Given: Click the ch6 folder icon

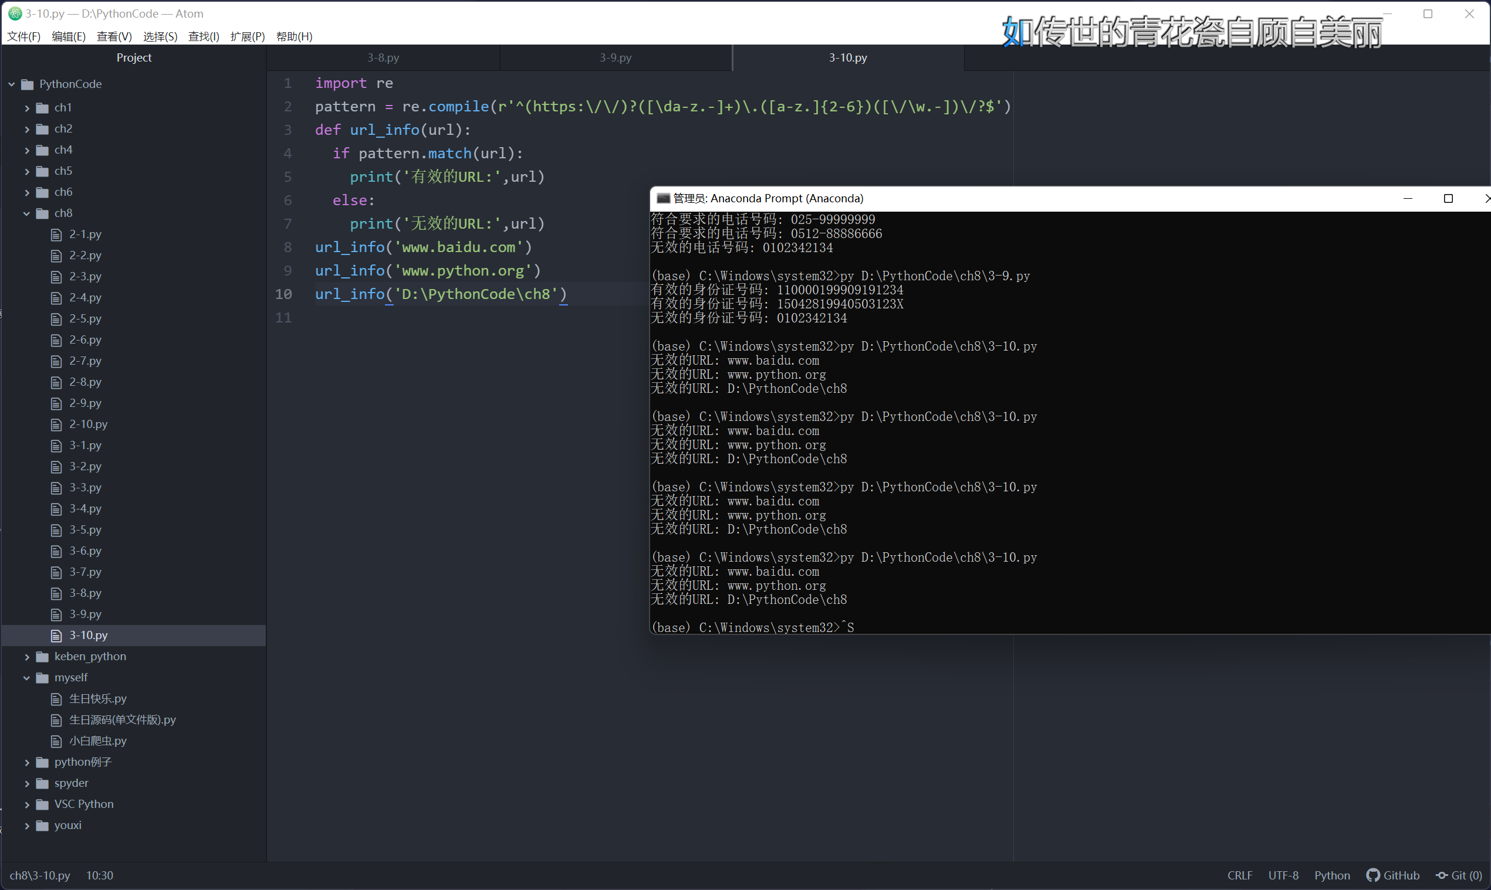Looking at the screenshot, I should click(42, 192).
